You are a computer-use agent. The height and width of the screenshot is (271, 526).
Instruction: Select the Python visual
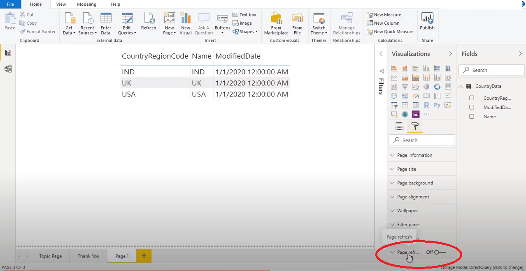point(437,105)
